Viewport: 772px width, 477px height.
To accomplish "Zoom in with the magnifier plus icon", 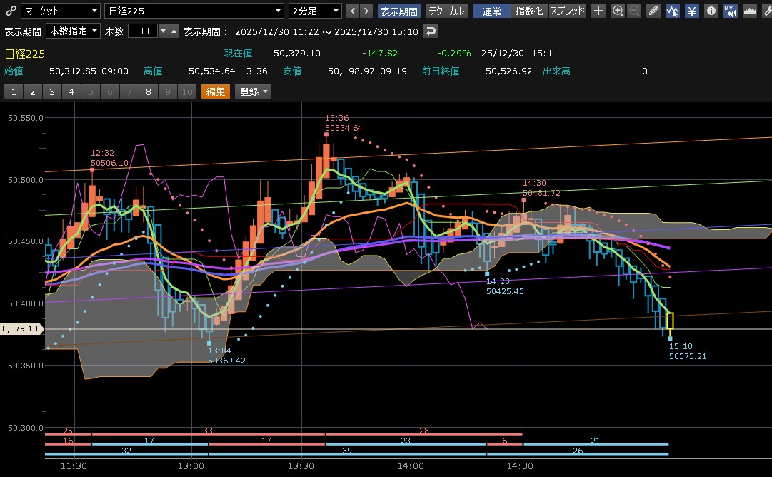I will [618, 11].
